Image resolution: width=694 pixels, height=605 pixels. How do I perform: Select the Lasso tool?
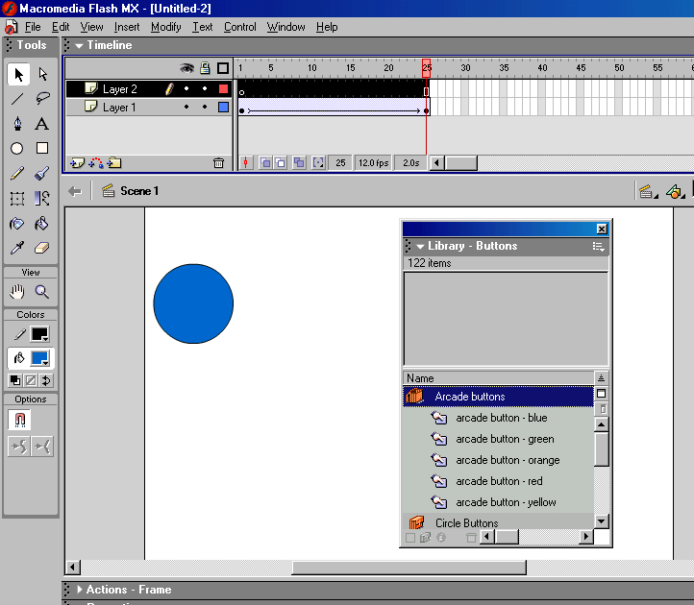(42, 99)
